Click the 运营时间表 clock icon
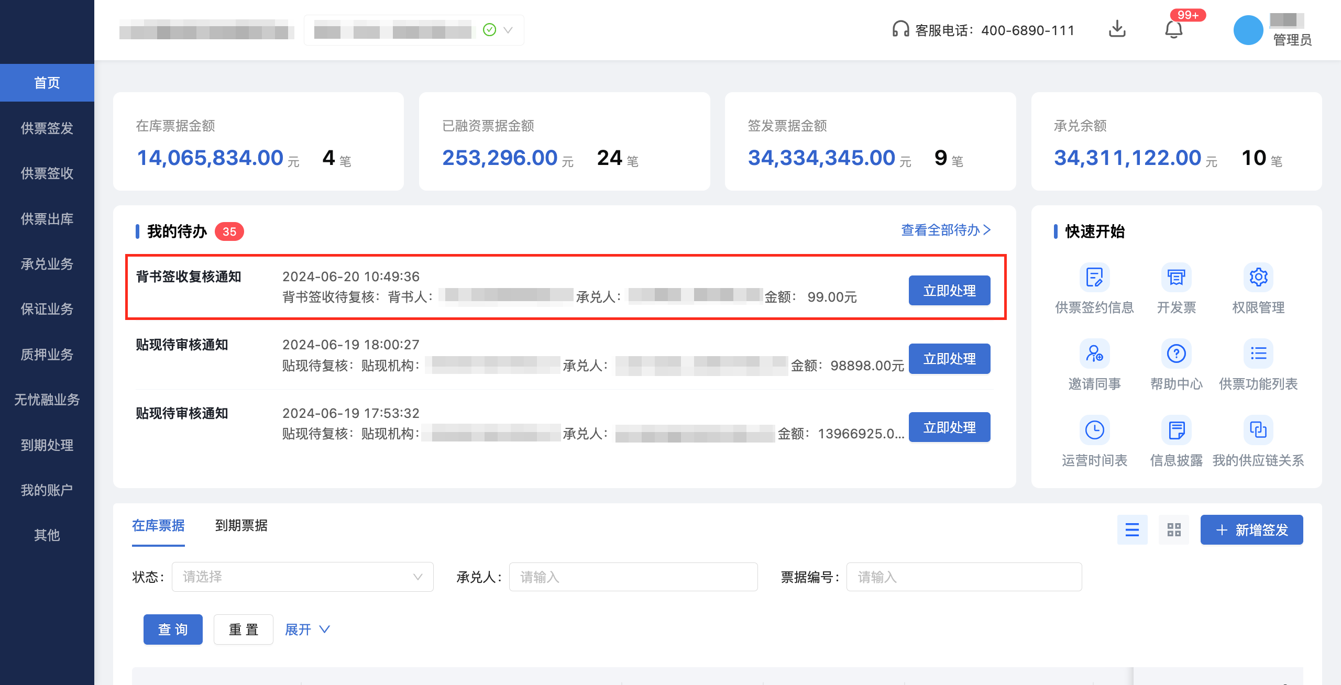Viewport: 1341px width, 685px height. (1094, 430)
